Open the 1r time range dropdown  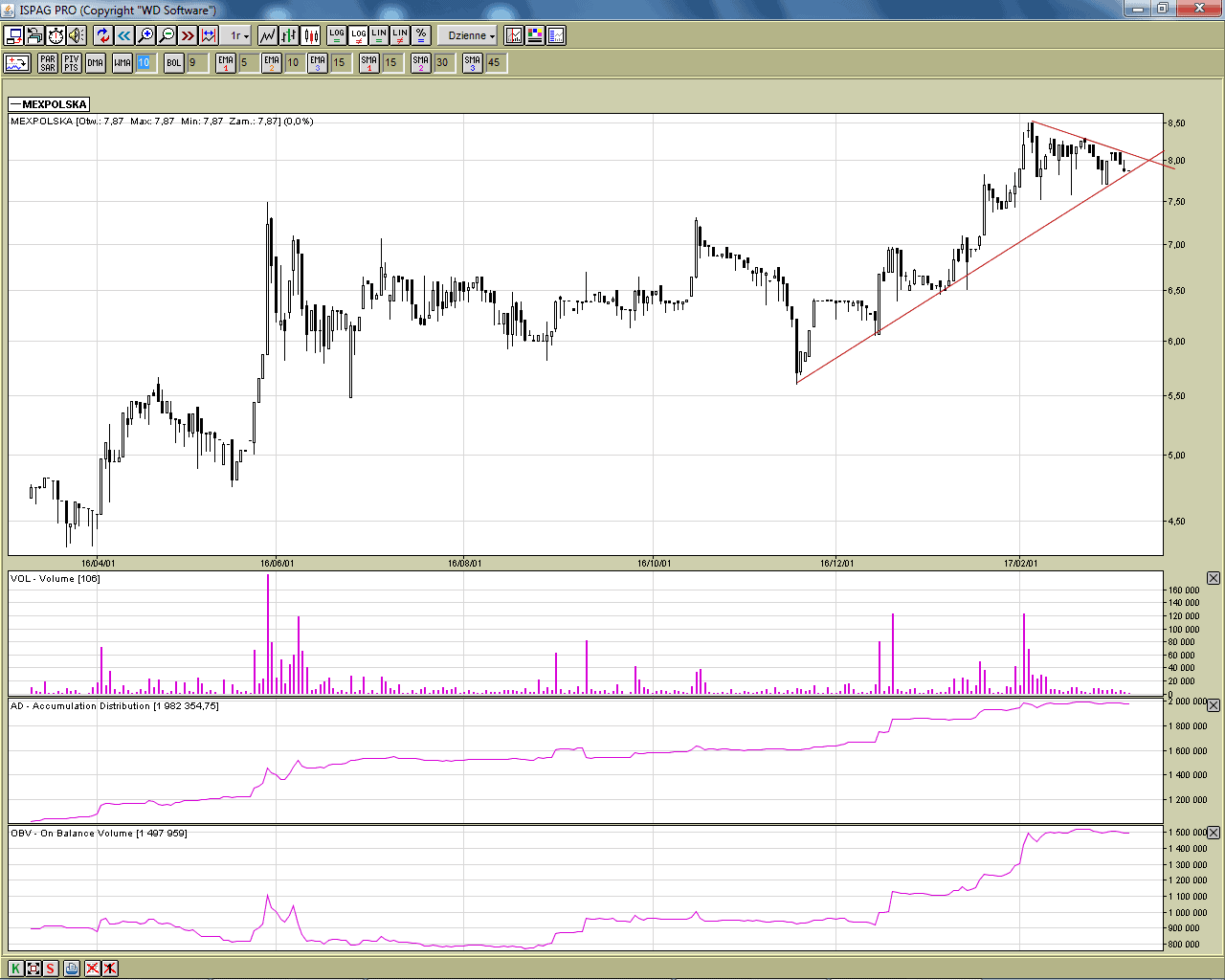click(x=238, y=35)
